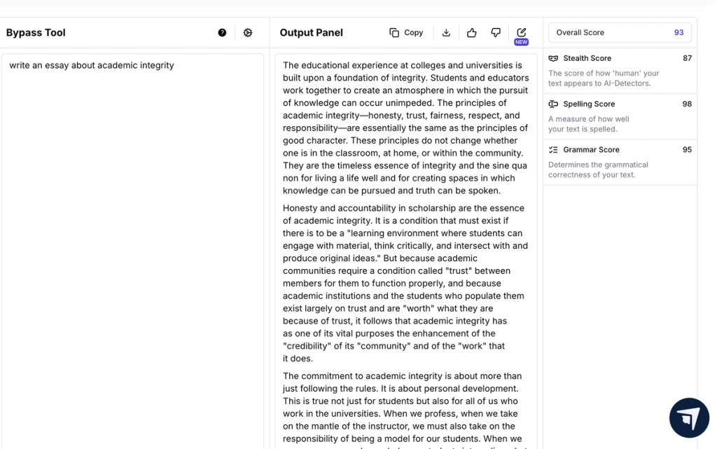Open the NEW editing feature icon

(520, 32)
